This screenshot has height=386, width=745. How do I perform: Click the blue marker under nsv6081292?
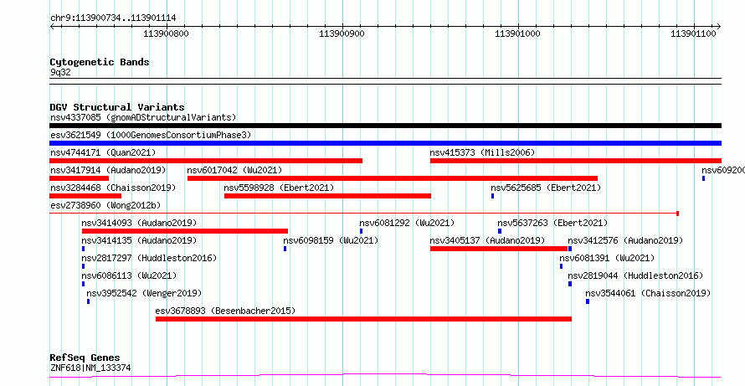[361, 231]
